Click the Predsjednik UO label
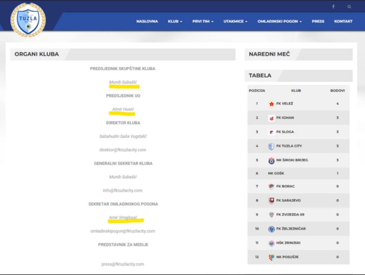Viewport: 365px width, 275px height. (123, 96)
